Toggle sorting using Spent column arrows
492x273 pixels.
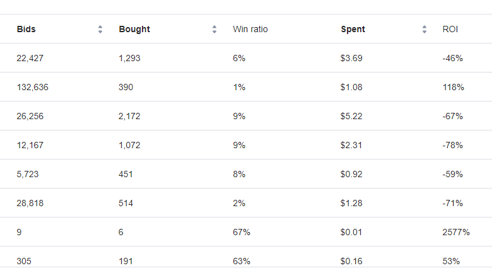pyautogui.click(x=425, y=29)
